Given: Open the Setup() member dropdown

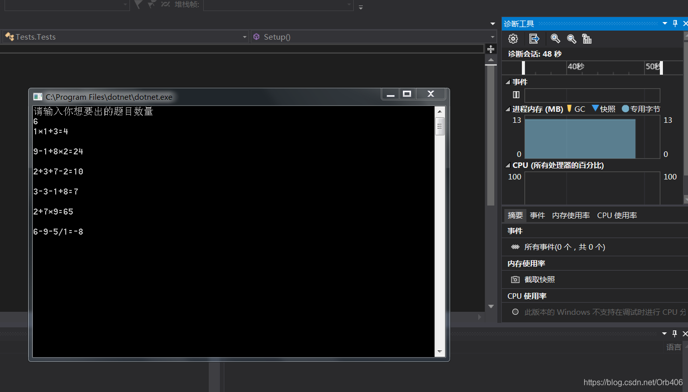Looking at the screenshot, I should pyautogui.click(x=492, y=37).
